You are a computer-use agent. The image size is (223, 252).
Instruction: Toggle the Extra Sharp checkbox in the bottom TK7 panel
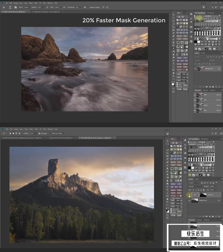point(171,209)
